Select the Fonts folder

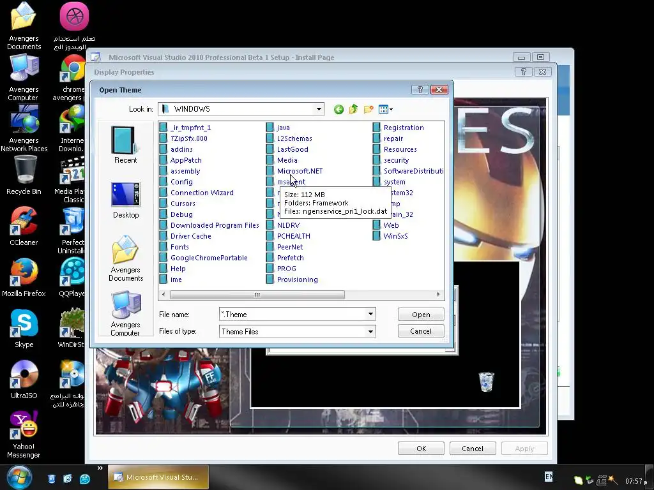(x=174, y=247)
